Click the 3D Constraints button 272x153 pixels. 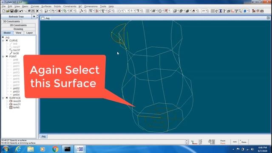click(11, 21)
